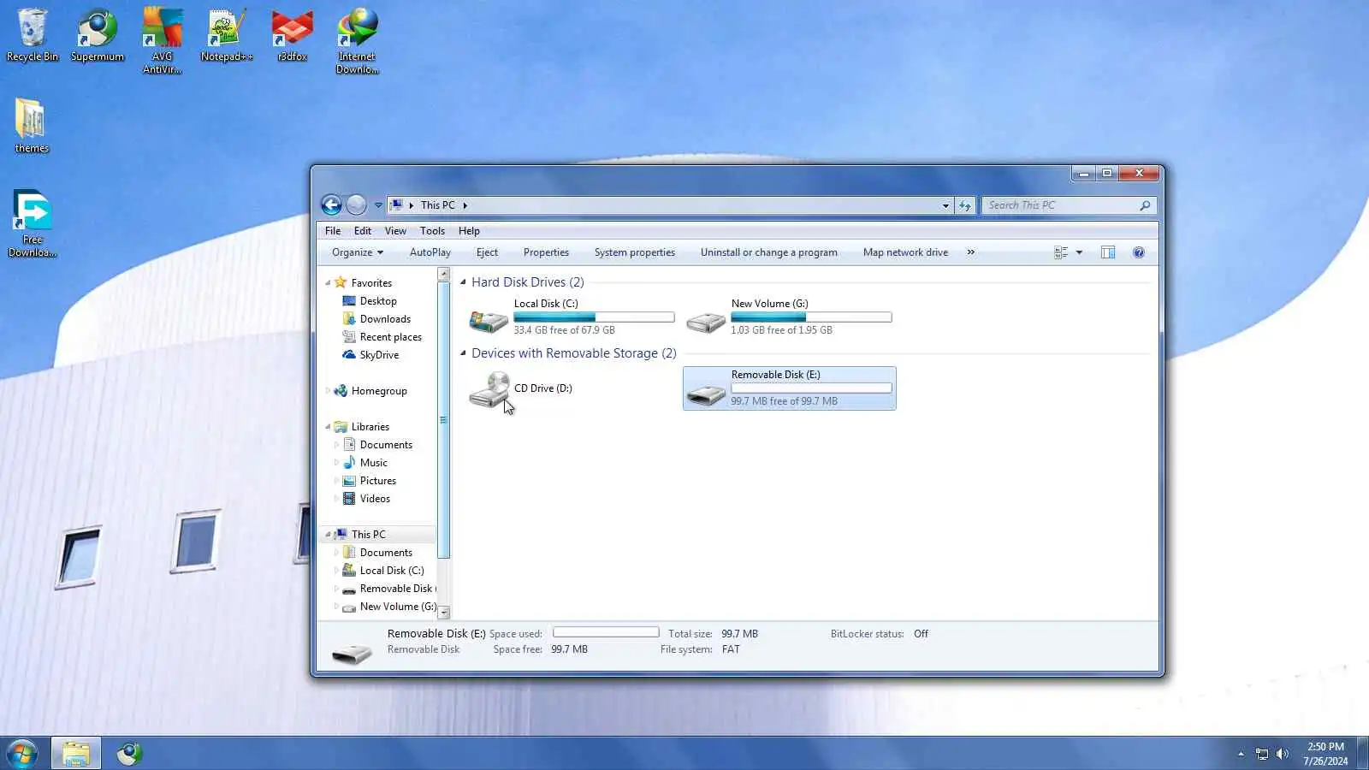1369x770 pixels.
Task: Select Desktop under Favorites
Action: tap(370, 301)
